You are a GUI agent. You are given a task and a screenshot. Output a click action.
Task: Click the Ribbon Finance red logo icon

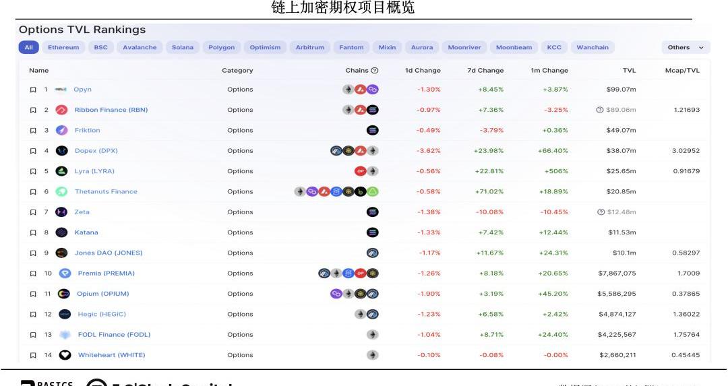pyautogui.click(x=61, y=110)
